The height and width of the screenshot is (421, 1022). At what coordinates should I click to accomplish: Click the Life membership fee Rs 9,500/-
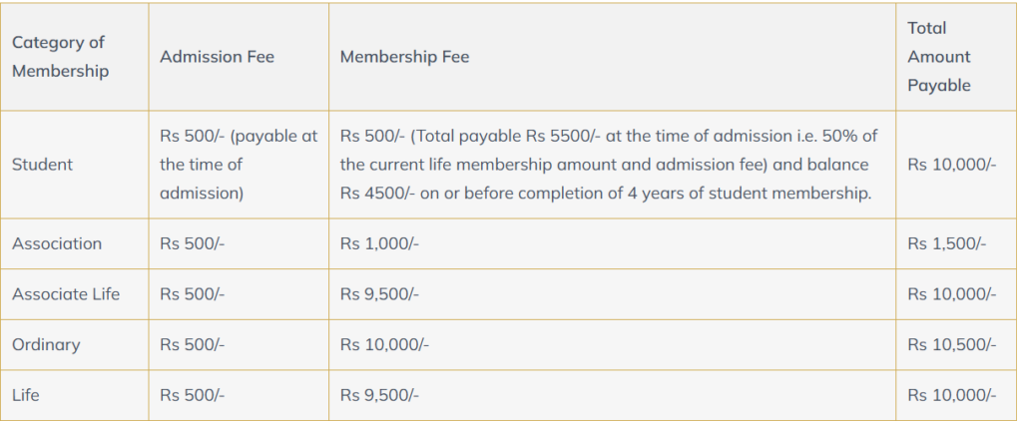(379, 395)
